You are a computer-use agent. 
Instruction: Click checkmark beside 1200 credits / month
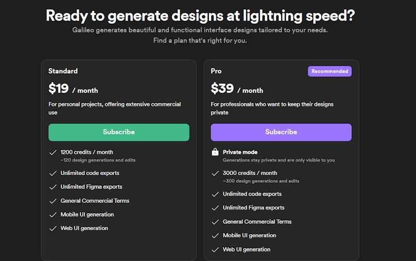[x=53, y=152]
